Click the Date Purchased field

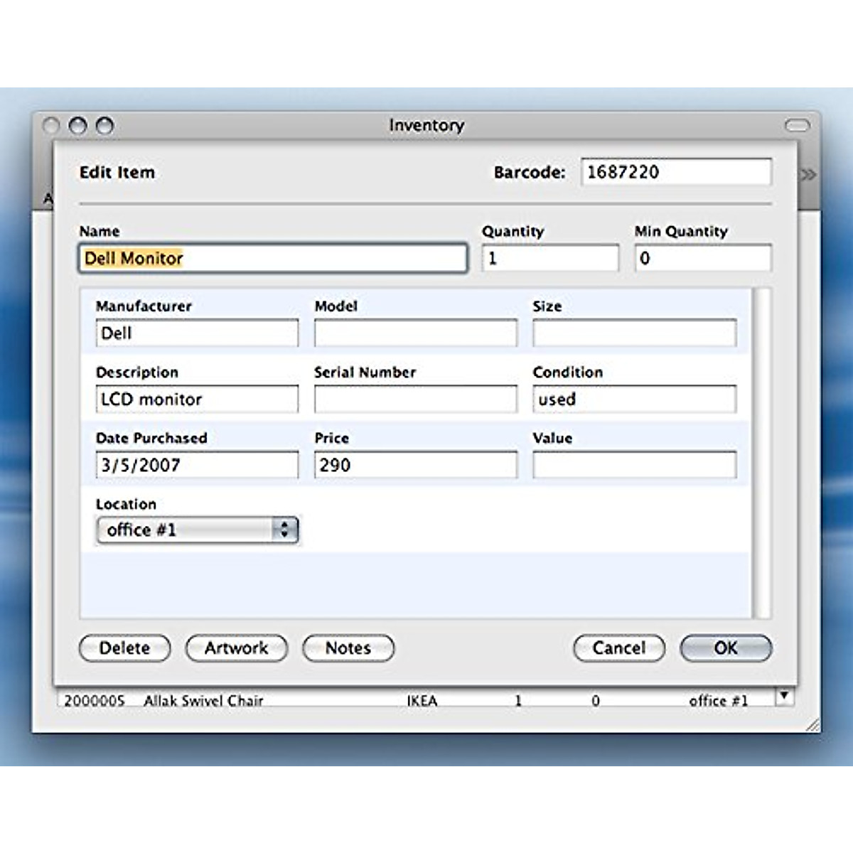(197, 466)
